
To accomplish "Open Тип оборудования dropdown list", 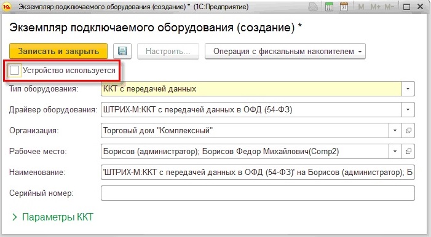I will click(408, 88).
